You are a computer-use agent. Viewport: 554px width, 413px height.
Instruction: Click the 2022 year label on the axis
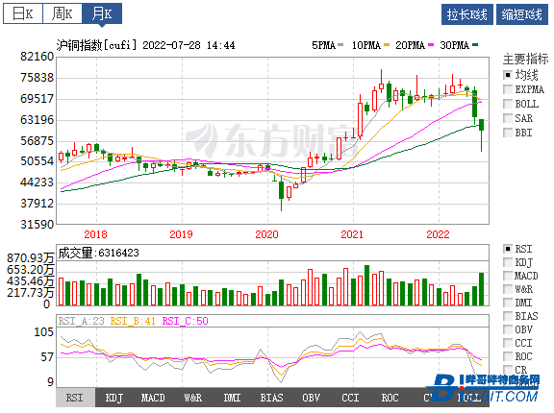coord(439,234)
